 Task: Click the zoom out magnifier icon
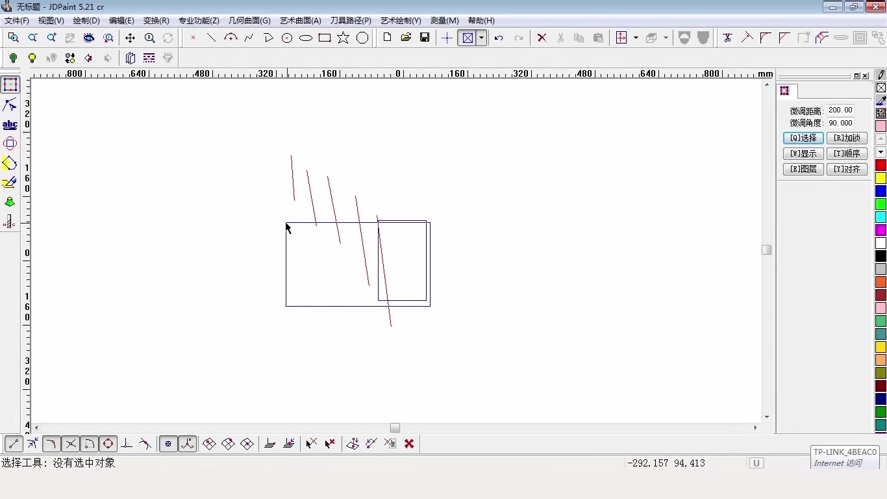coord(32,38)
